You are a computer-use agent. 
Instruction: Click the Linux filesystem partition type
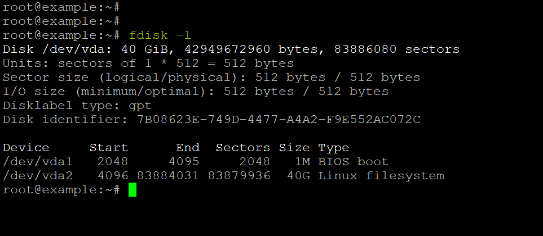(381, 176)
